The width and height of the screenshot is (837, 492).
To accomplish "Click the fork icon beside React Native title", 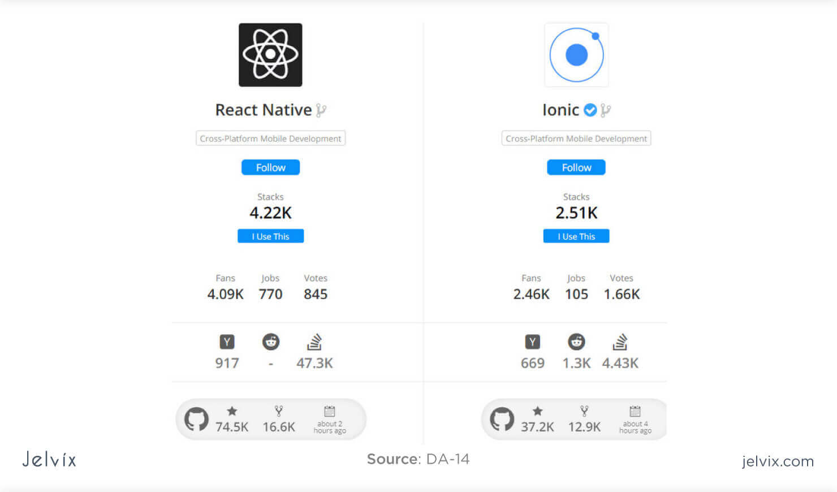I will pyautogui.click(x=321, y=109).
